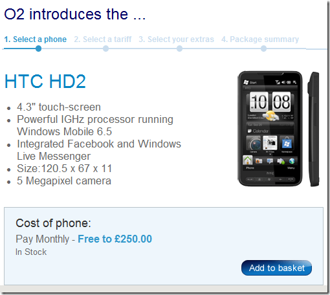Jump to "4. Package summary" step
The image size is (330, 295).
[260, 39]
